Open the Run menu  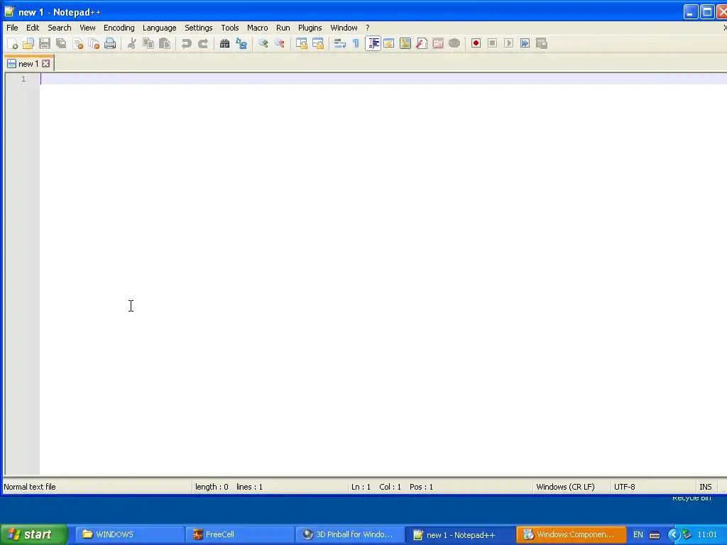coord(283,28)
